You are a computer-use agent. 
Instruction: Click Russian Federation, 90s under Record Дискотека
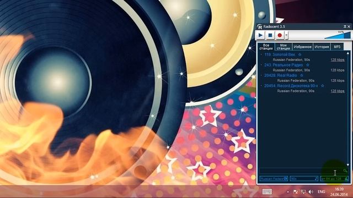(296, 91)
